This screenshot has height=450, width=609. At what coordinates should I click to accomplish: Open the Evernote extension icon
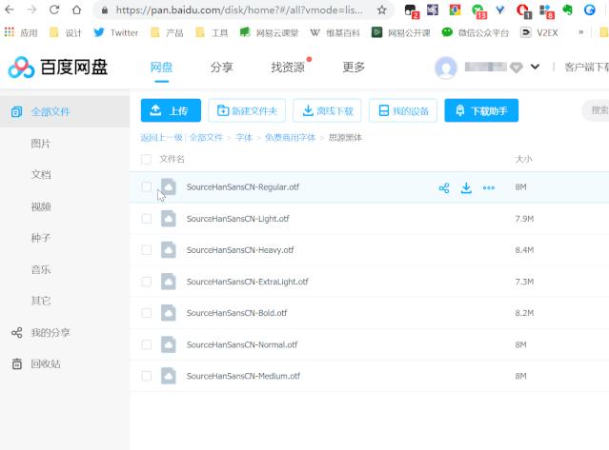pos(567,10)
